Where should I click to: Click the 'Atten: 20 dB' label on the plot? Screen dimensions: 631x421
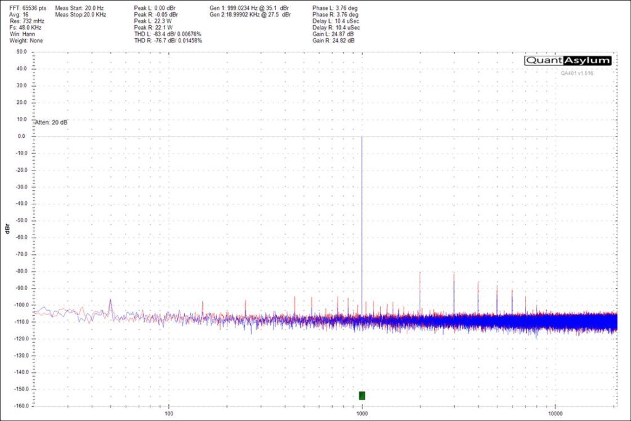point(52,122)
